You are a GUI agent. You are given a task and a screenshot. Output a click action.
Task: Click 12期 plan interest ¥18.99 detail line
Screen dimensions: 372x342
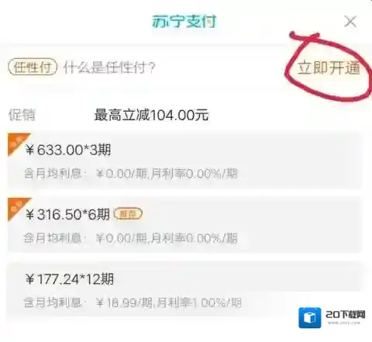click(133, 302)
